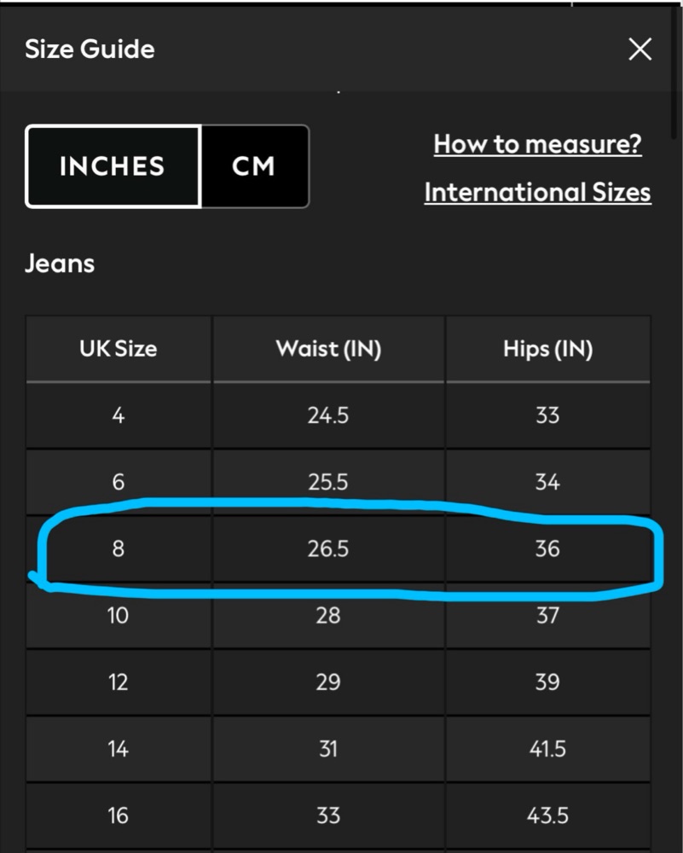Open the International Sizes link
683x853 pixels.
pyautogui.click(x=537, y=192)
